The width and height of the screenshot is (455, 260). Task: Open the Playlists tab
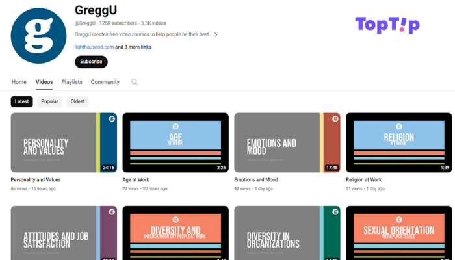point(71,82)
